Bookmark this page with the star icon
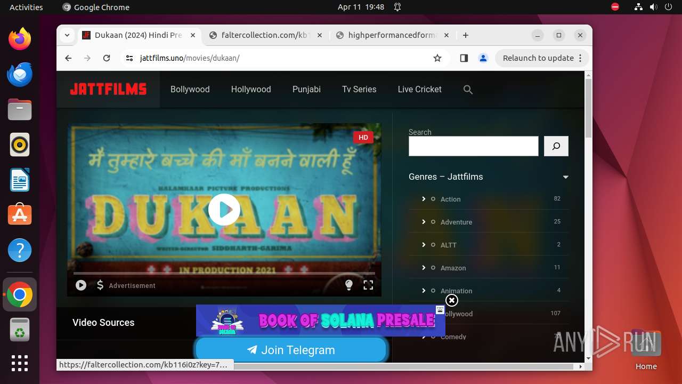Viewport: 682px width, 384px height. 437,58
